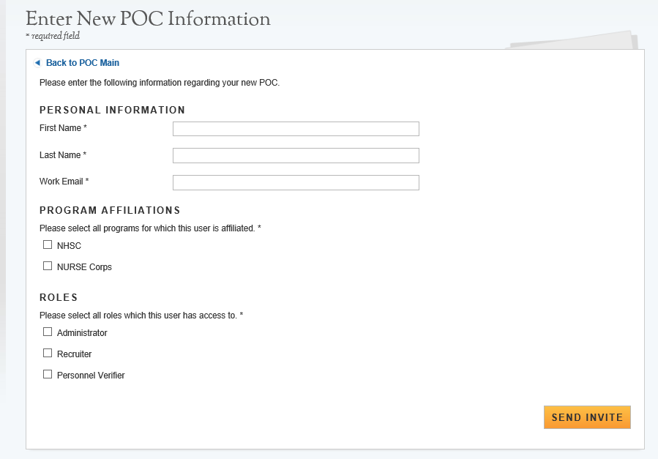The height and width of the screenshot is (459, 658).
Task: Click the First Name label text
Action: [x=63, y=128]
